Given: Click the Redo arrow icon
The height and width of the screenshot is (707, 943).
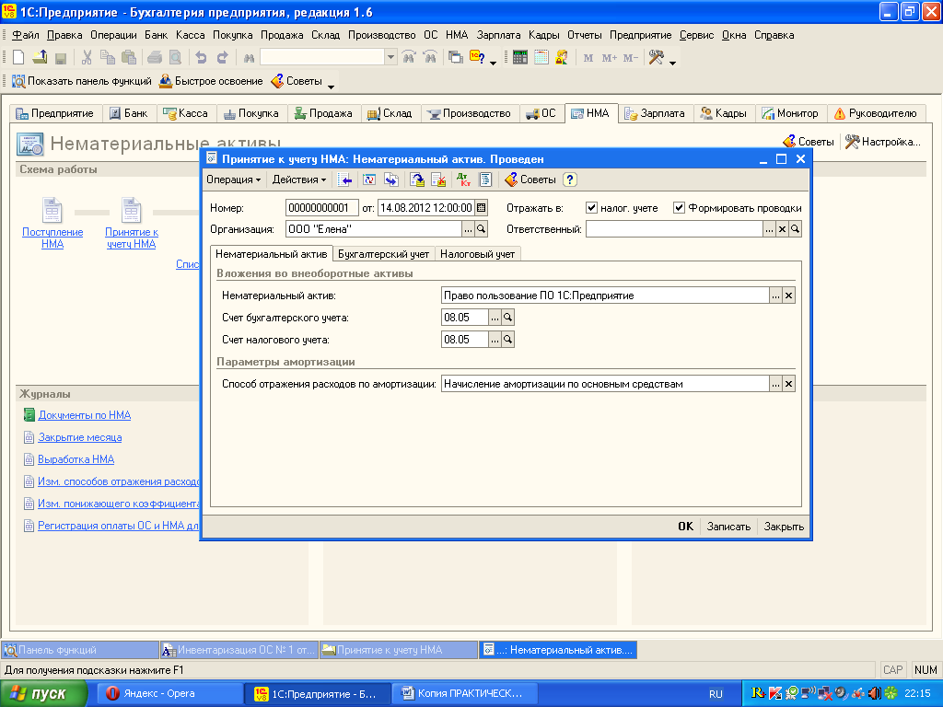Looking at the screenshot, I should (x=223, y=58).
